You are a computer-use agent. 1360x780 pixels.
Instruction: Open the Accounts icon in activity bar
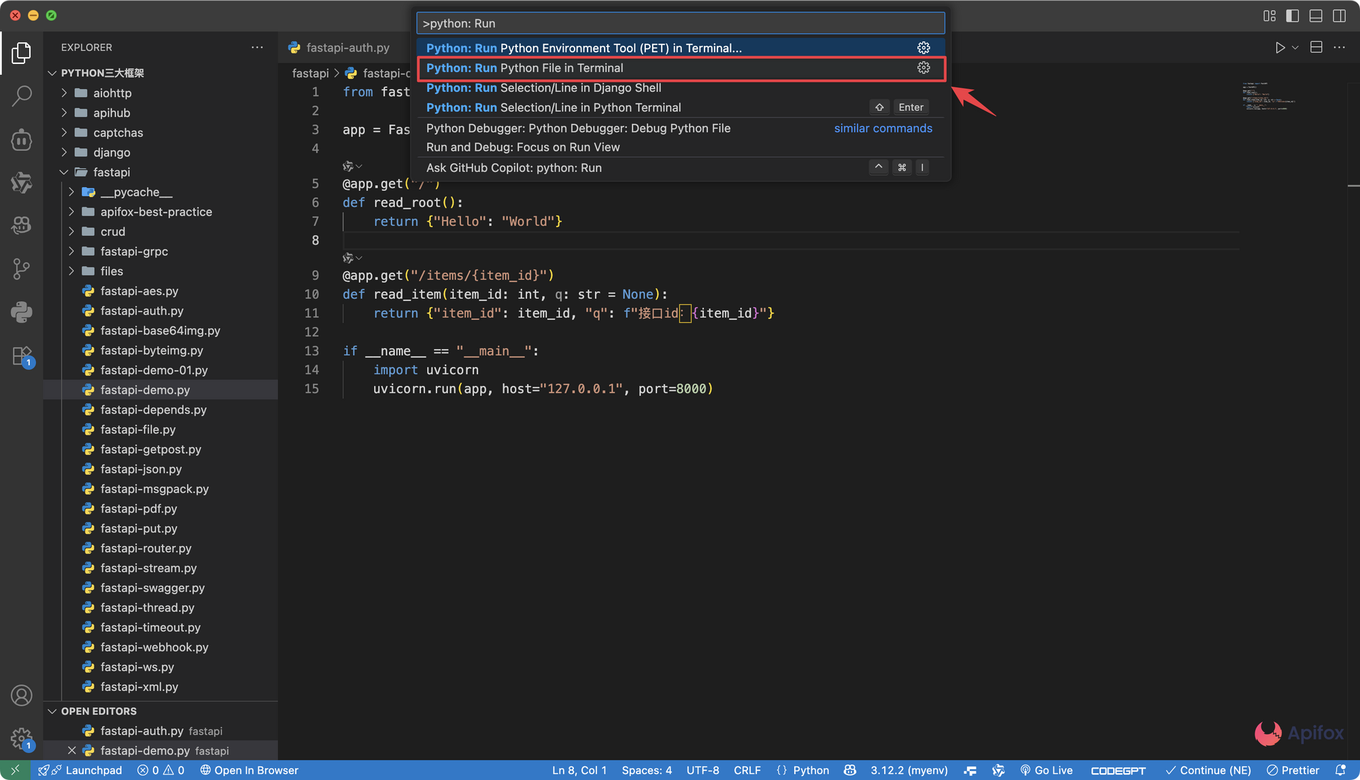click(x=22, y=696)
